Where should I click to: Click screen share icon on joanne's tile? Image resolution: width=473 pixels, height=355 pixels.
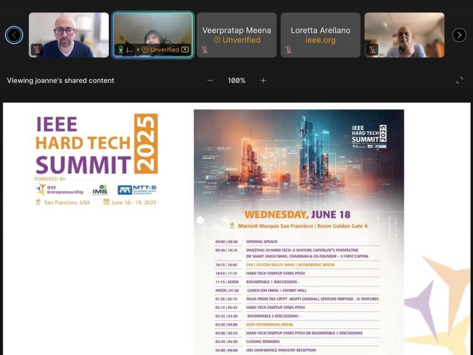185,49
